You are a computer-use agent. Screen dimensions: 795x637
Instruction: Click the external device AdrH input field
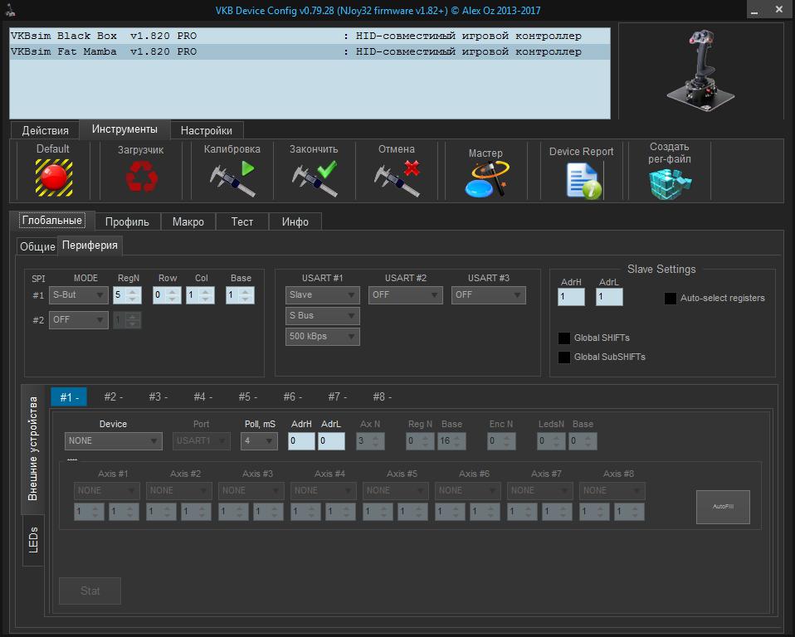click(301, 441)
